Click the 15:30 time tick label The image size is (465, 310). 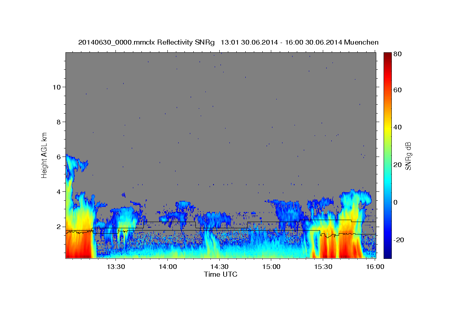[x=323, y=267]
